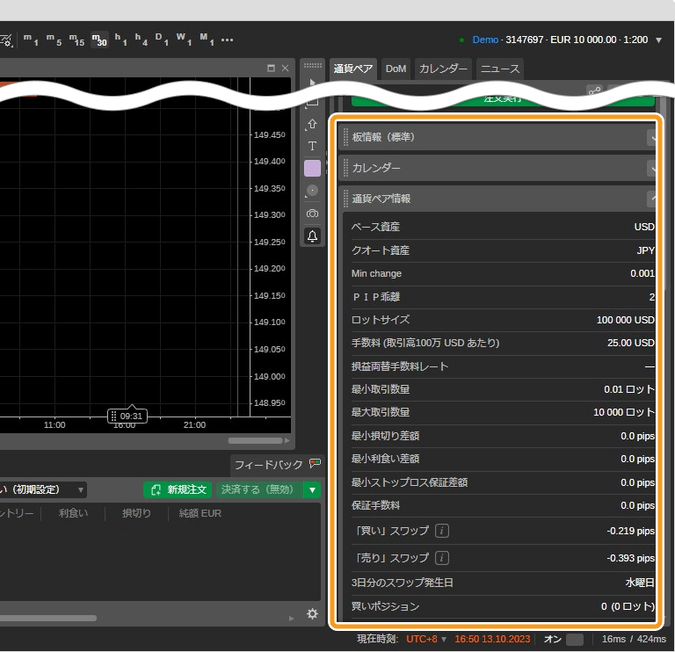Click the positions table horizontal scrollbar
Screen dimensions: 675x652
[48, 619]
